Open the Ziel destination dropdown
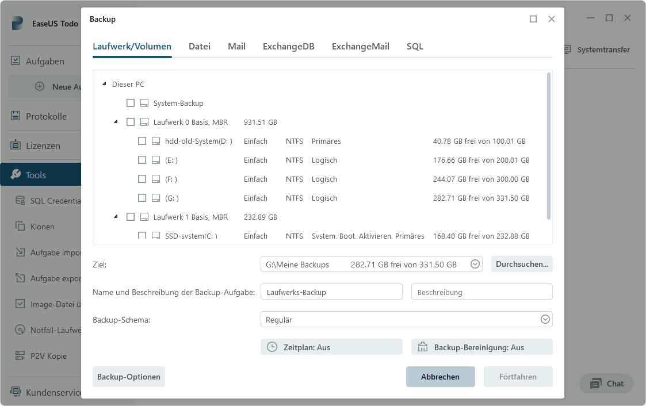The height and width of the screenshot is (406, 646). [x=475, y=264]
